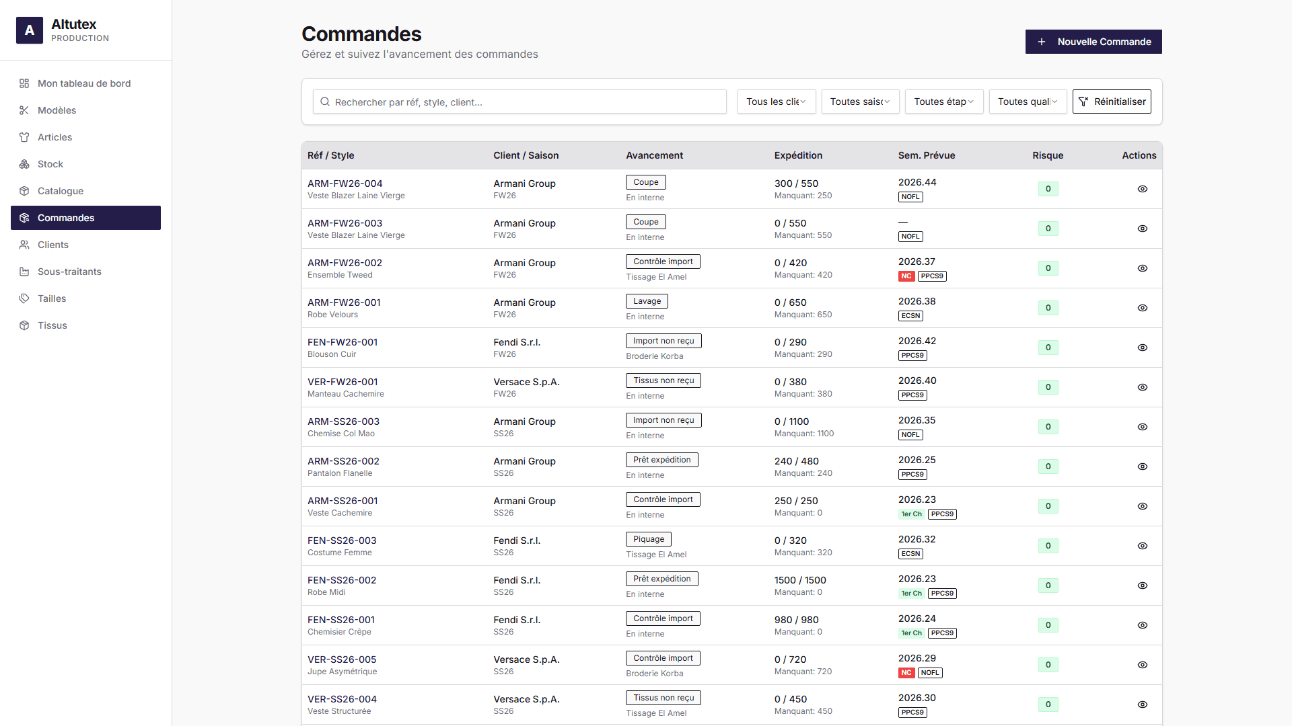Go to Commandes in sidebar

85,218
